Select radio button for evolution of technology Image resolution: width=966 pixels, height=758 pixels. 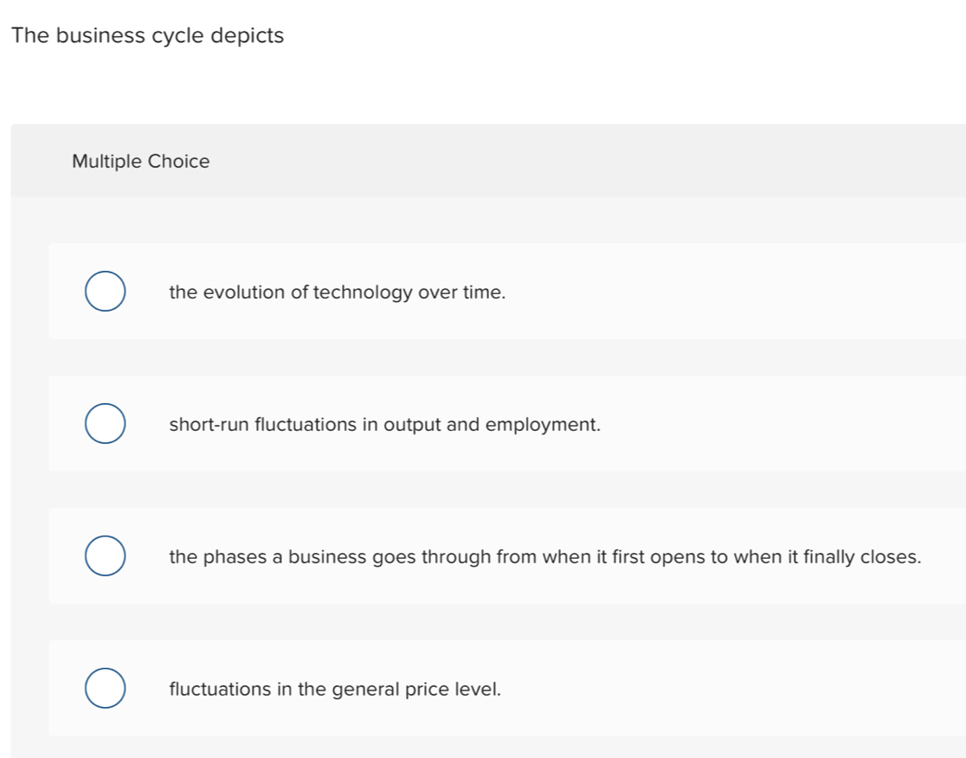click(104, 292)
